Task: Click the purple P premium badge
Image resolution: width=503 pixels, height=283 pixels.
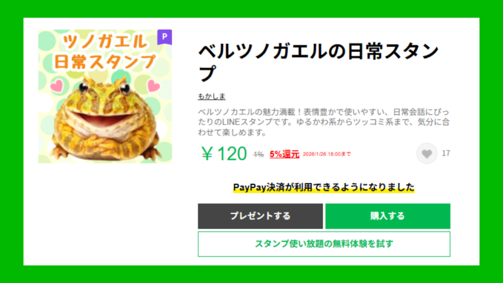Action: pos(165,37)
